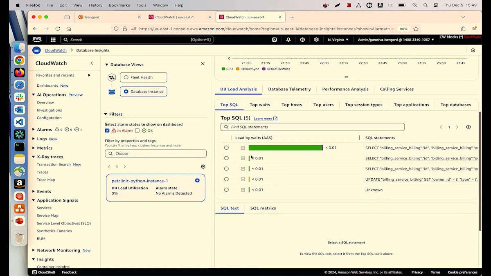The height and width of the screenshot is (276, 491).
Task: Open Service Map in sidebar
Action: (x=47, y=215)
